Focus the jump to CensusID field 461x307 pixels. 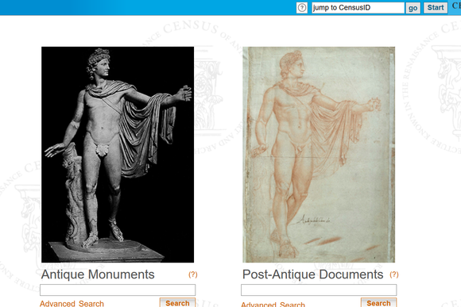[358, 8]
